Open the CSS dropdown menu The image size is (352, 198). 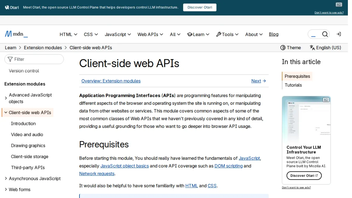click(91, 34)
